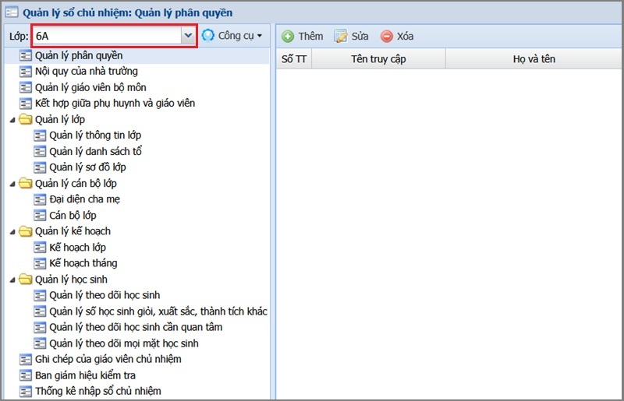Click icon beside Nội quy của nhà trường
This screenshot has width=624, height=401.
(x=25, y=72)
